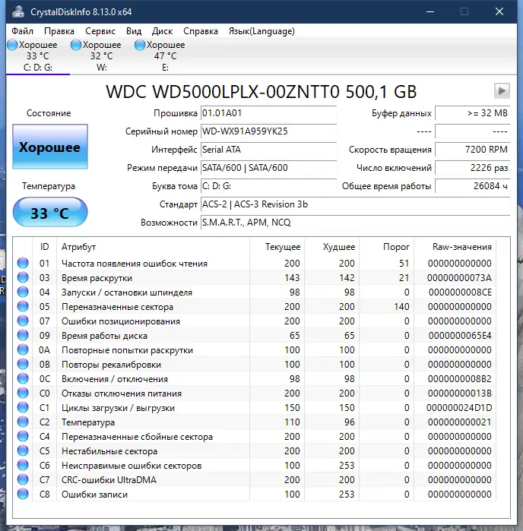Click the status icon for attribute C1
Image resolution: width=523 pixels, height=531 pixels.
pyautogui.click(x=23, y=407)
